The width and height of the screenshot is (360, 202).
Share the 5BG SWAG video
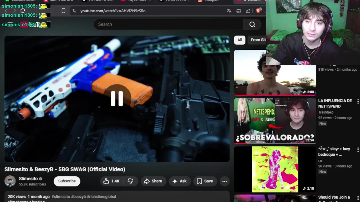[153, 181]
